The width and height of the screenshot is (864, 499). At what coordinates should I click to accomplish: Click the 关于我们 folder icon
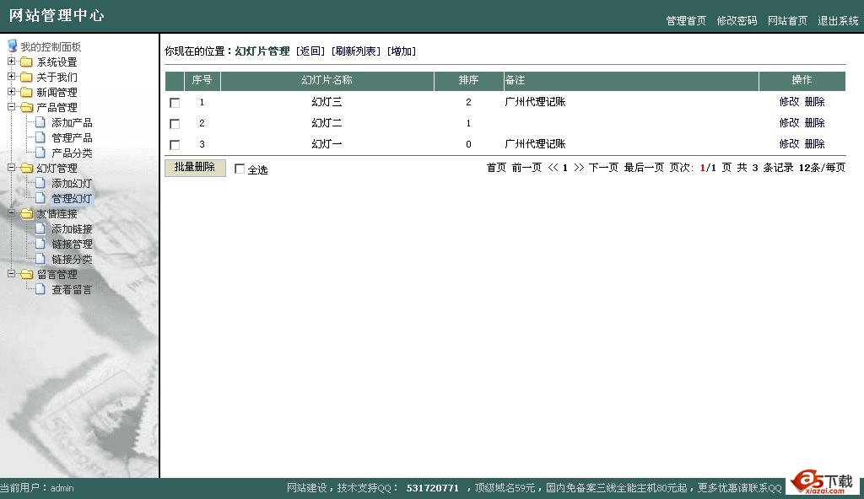click(26, 77)
